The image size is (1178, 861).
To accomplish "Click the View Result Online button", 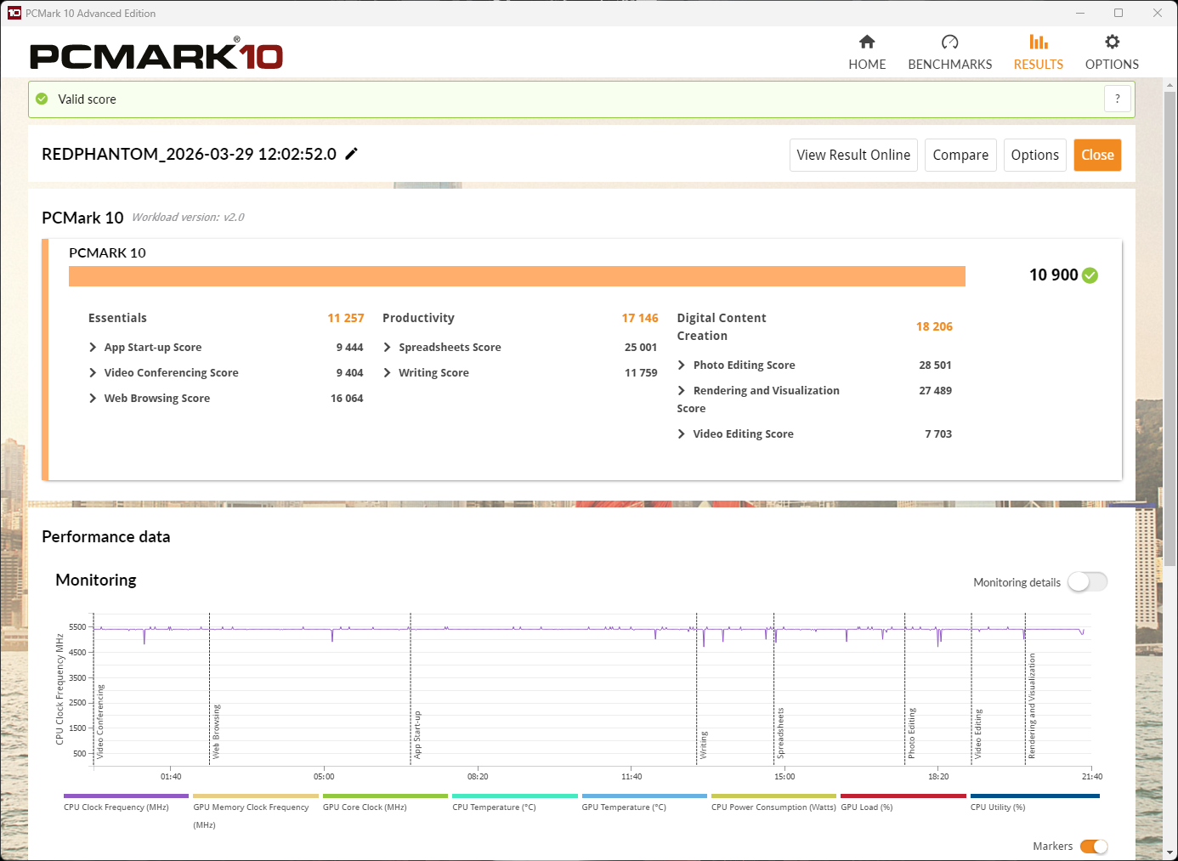I will click(x=852, y=156).
